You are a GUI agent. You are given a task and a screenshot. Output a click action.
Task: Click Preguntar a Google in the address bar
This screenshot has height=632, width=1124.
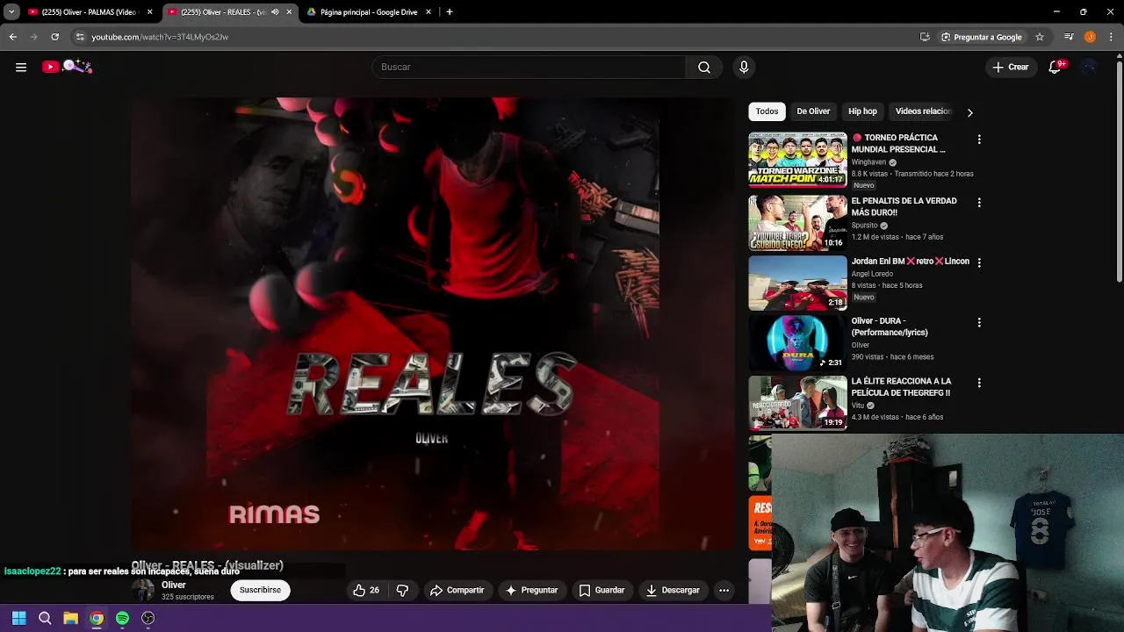981,37
